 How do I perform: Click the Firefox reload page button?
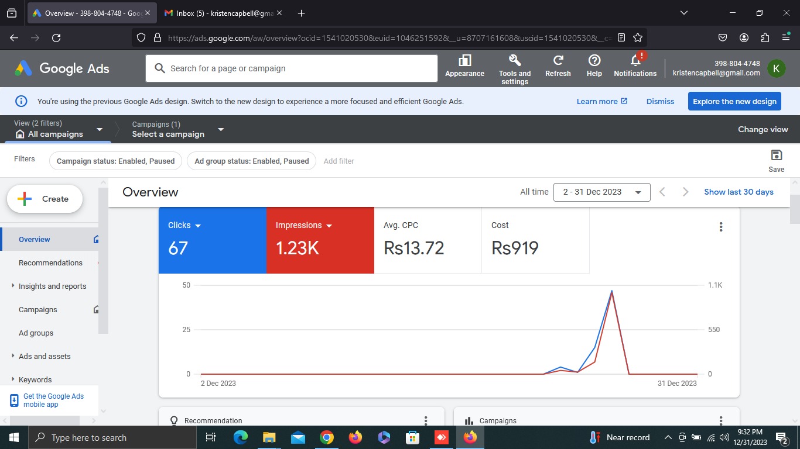tap(56, 37)
